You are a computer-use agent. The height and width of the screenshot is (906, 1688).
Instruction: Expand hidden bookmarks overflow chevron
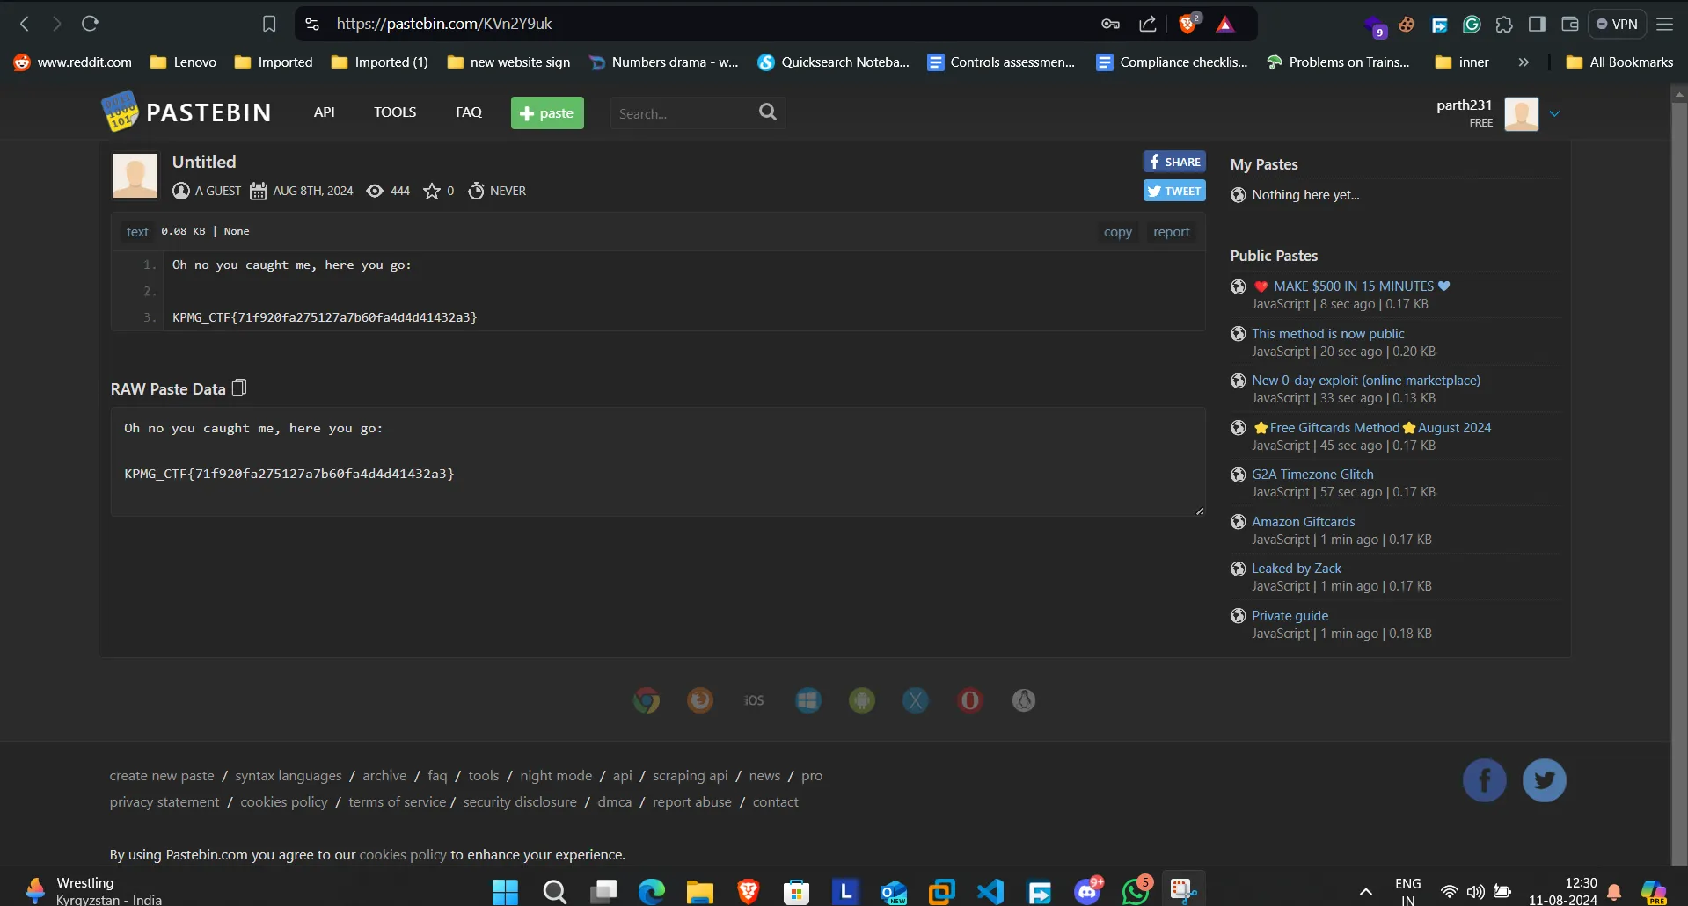(1524, 62)
